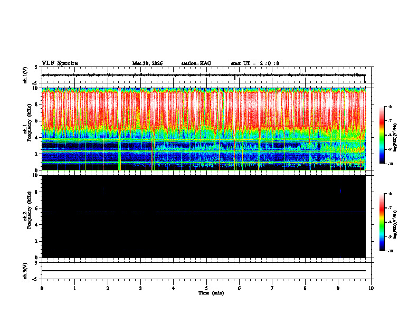
Task: Click the ch.1 spectrogram plot
Action: coord(204,129)
